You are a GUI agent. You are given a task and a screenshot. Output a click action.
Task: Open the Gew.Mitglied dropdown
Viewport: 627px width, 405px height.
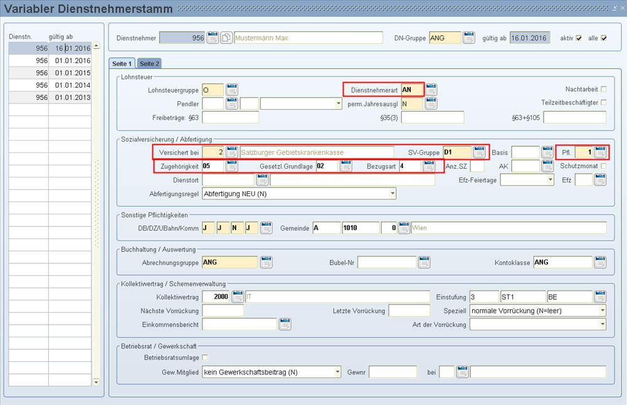pos(337,372)
